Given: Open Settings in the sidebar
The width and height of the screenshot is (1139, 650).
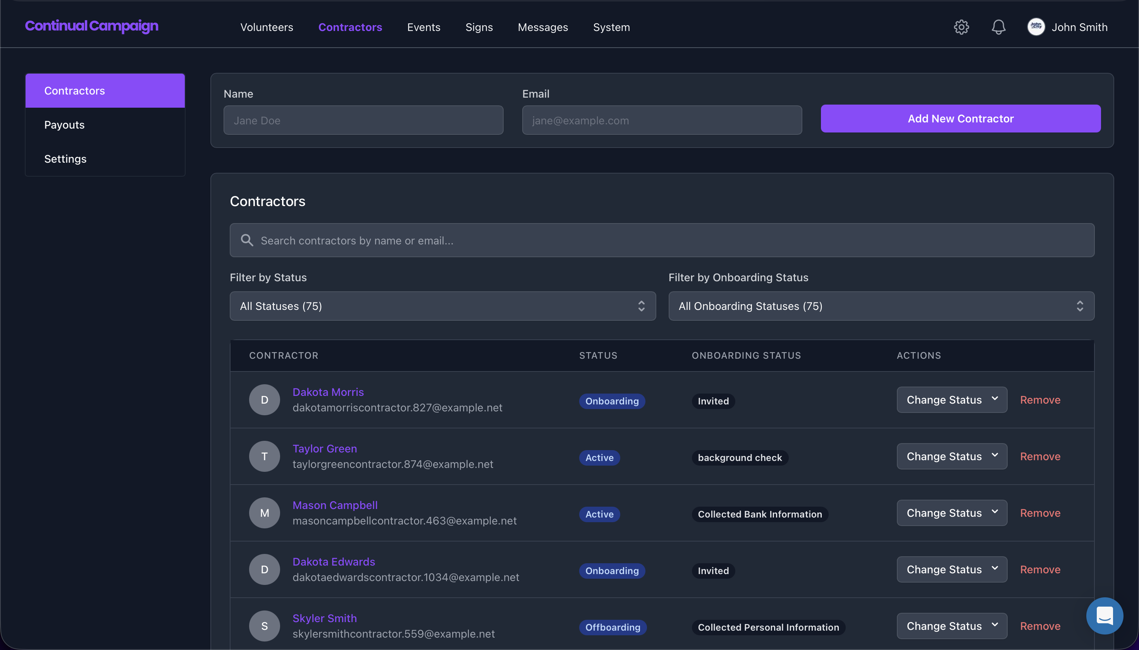Looking at the screenshot, I should [65, 158].
